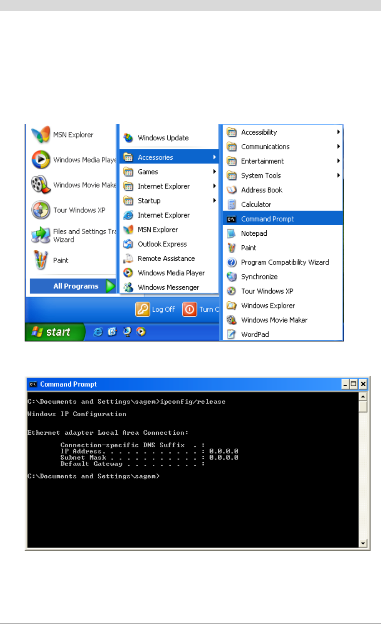Click Command Prompt scrollbar down arrow
The width and height of the screenshot is (381, 624).
[x=363, y=543]
